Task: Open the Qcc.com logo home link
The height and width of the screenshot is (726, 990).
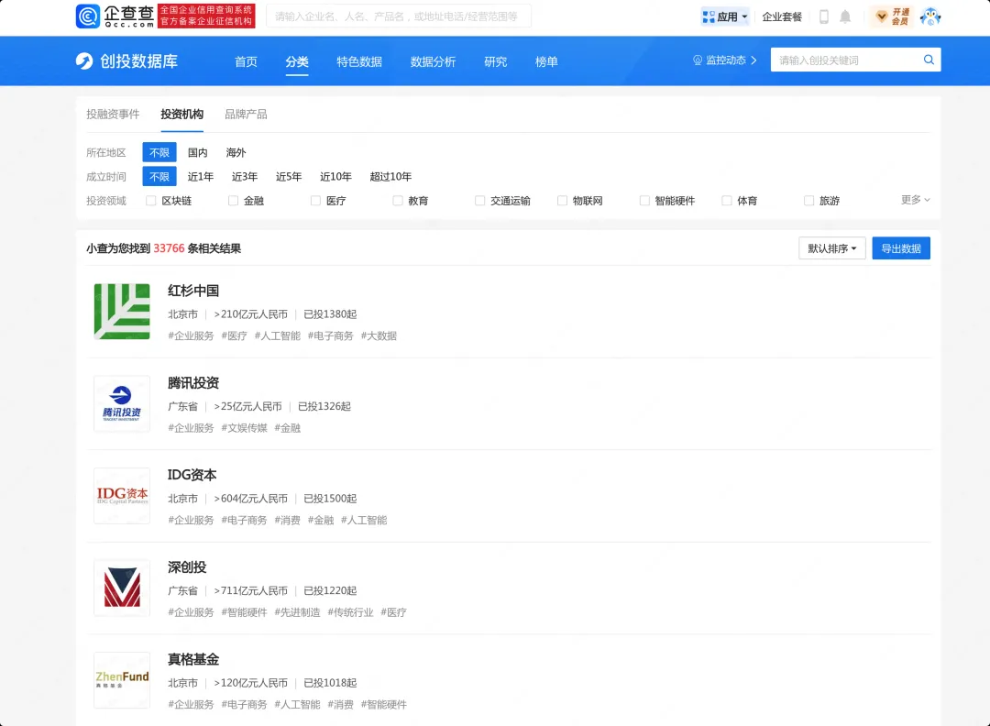Action: click(115, 16)
